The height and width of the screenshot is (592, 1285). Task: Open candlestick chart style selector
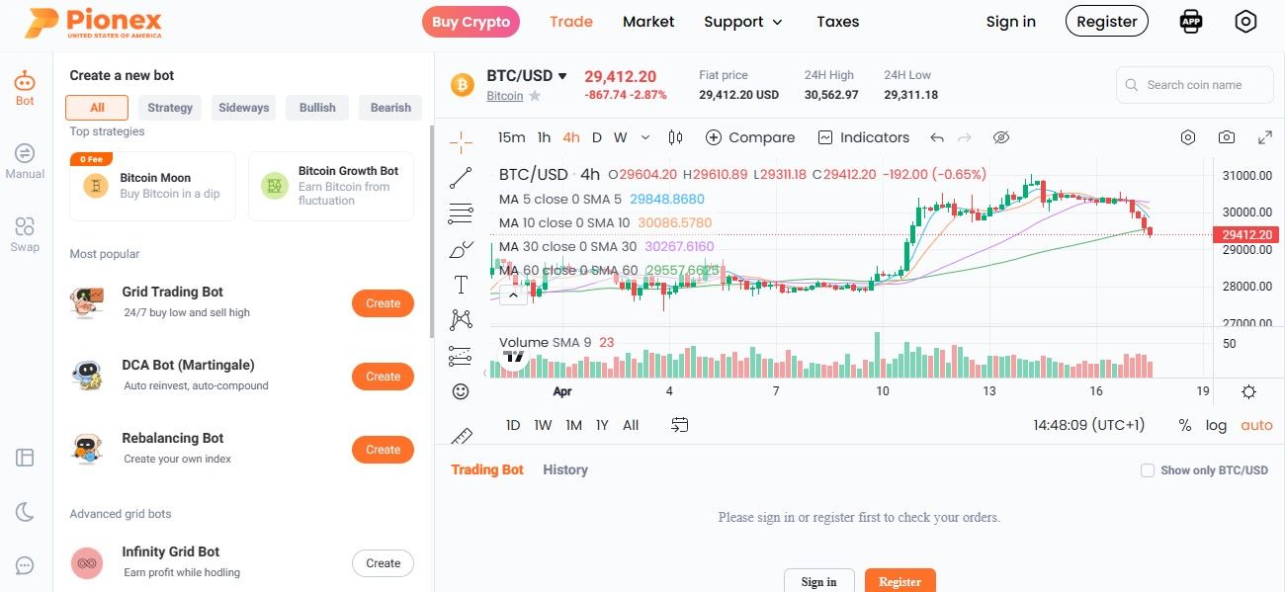coord(675,137)
